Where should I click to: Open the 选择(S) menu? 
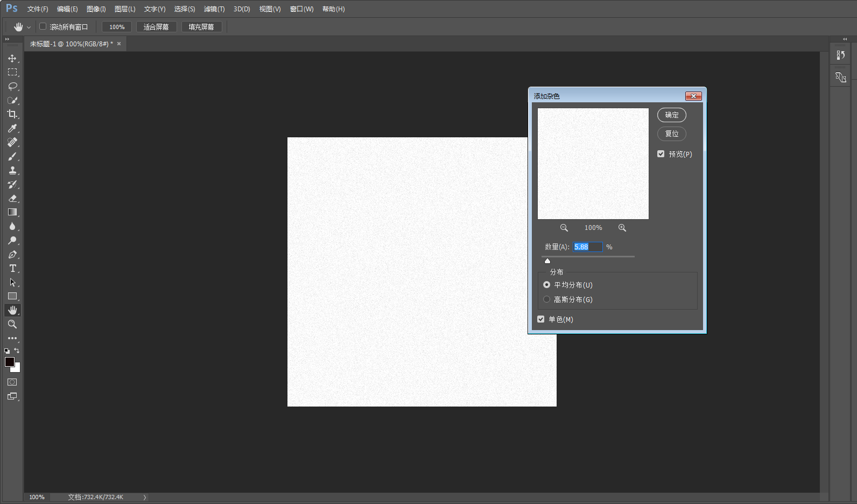[185, 9]
